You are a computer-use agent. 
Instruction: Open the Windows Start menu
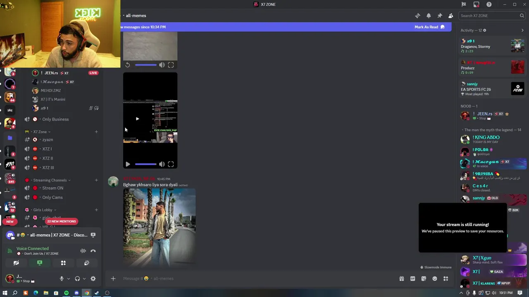[5, 293]
